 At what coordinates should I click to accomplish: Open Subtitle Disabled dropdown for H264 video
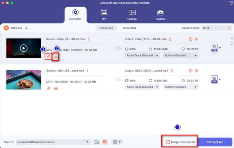coord(180,87)
